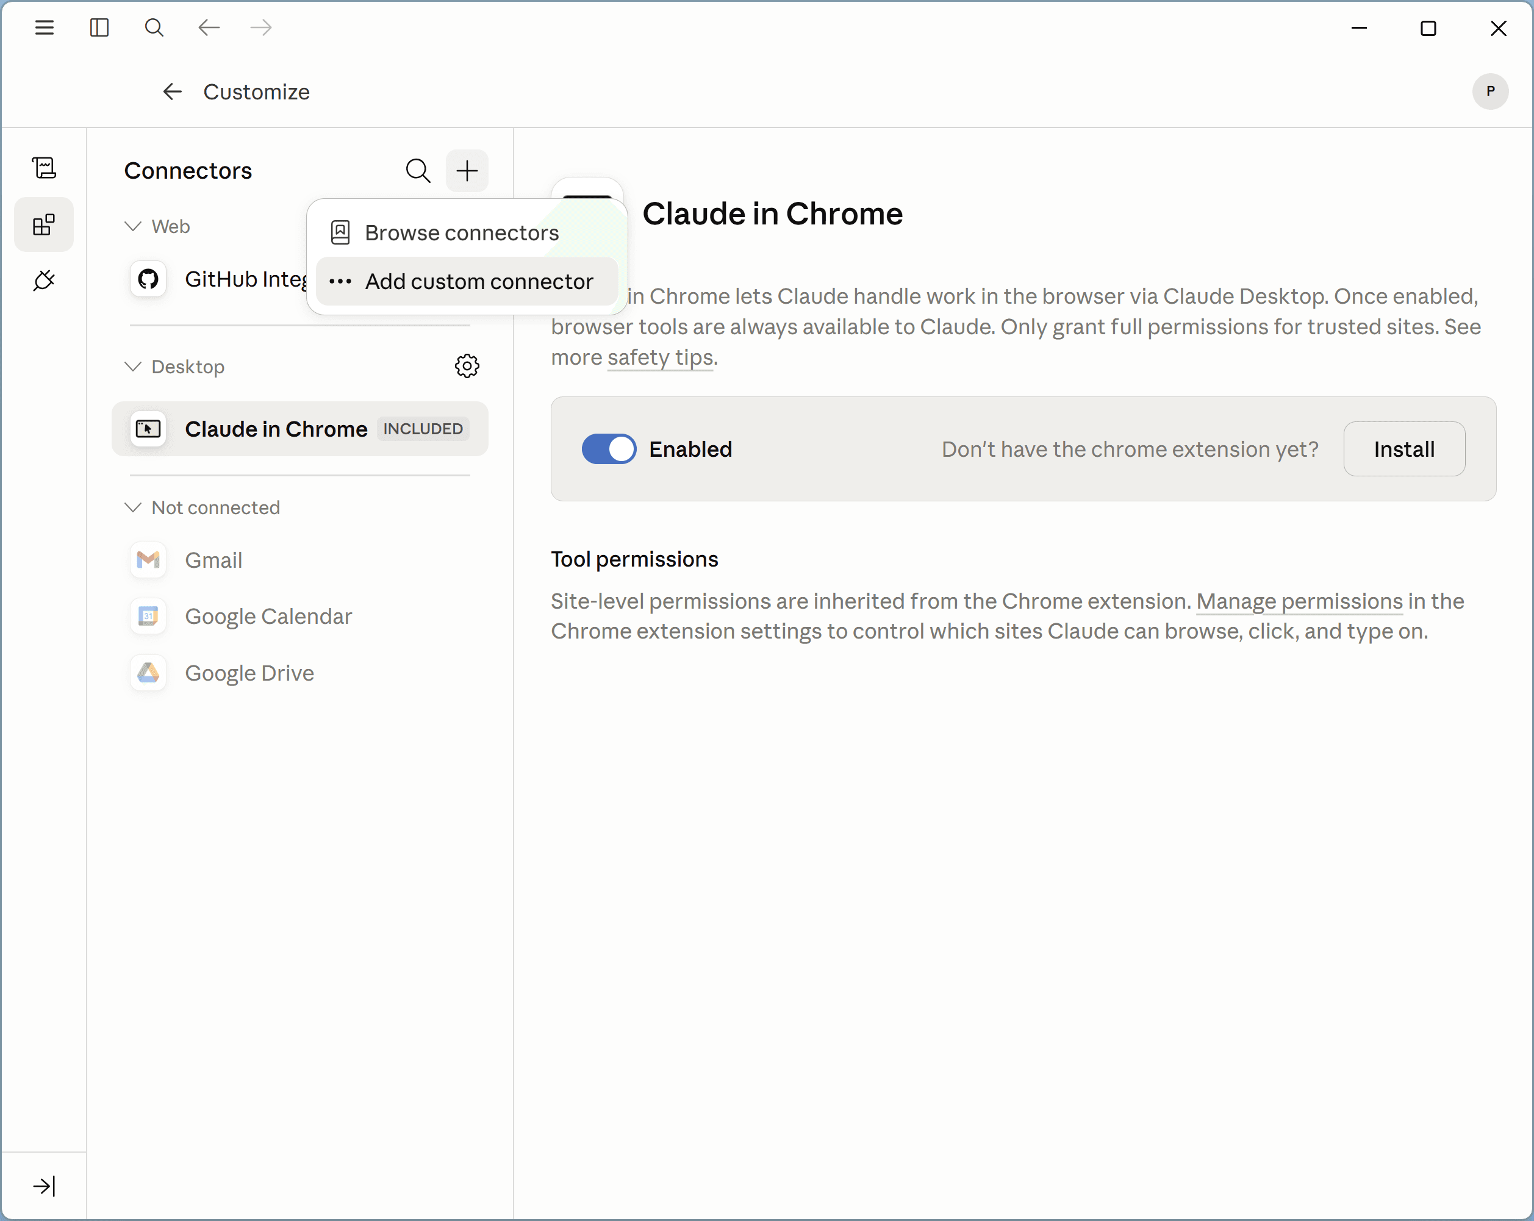This screenshot has height=1221, width=1534.
Task: Open the top icon in the left rail
Action: coord(44,168)
